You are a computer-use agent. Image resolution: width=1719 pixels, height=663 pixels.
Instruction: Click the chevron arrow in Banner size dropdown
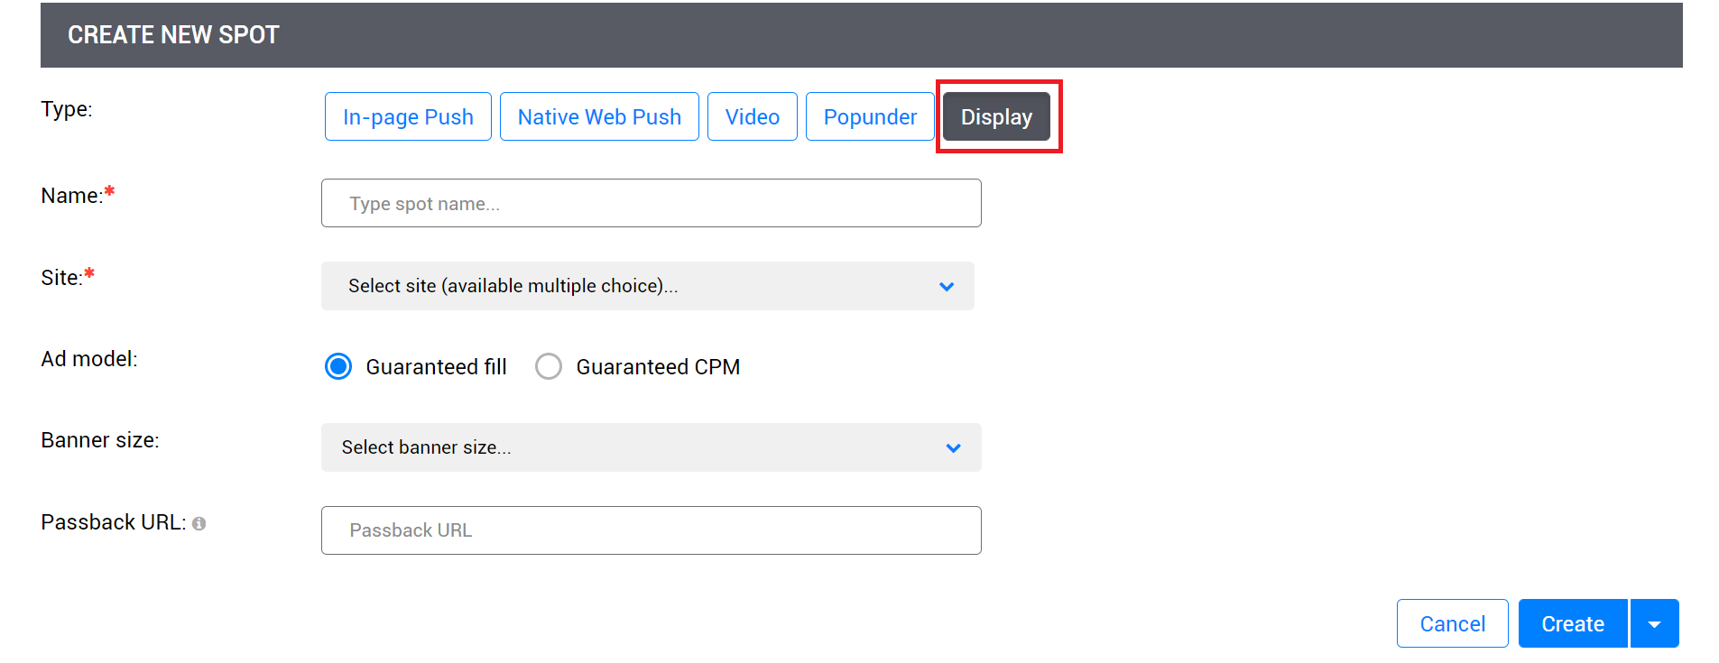click(953, 448)
